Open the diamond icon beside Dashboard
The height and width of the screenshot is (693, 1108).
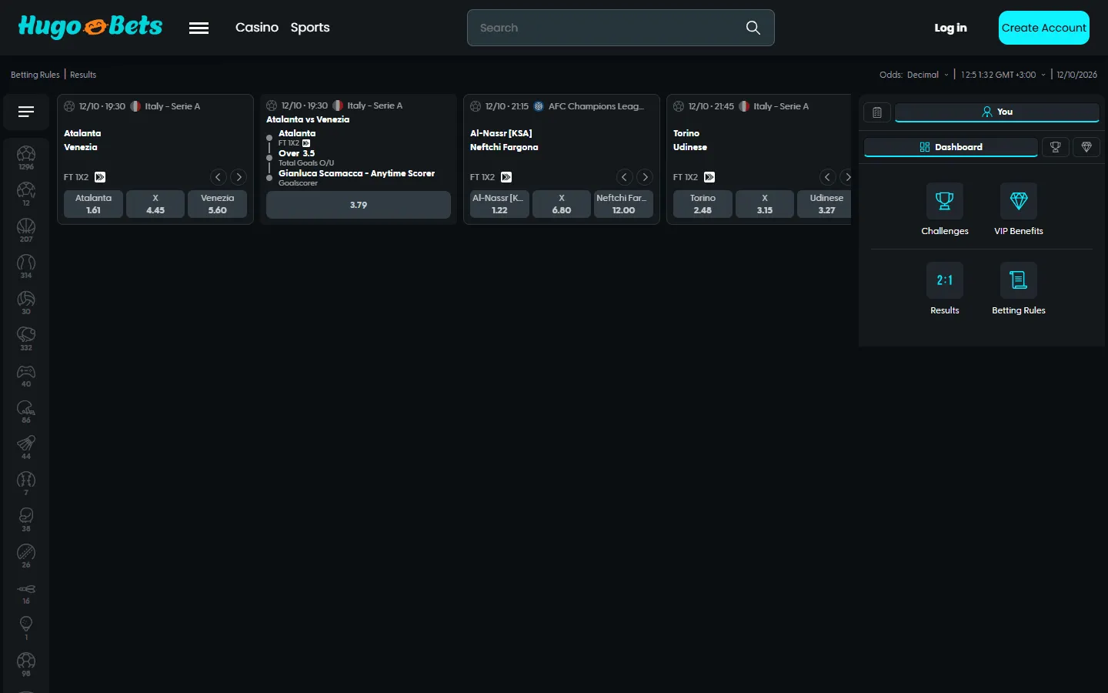point(1086,147)
